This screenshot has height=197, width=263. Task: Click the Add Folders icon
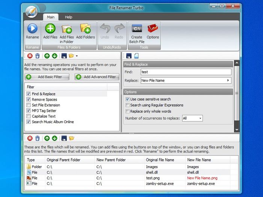pos(85,29)
